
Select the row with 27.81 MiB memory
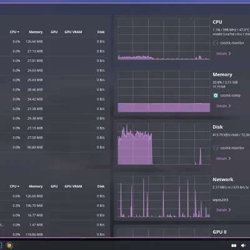click(x=54, y=61)
